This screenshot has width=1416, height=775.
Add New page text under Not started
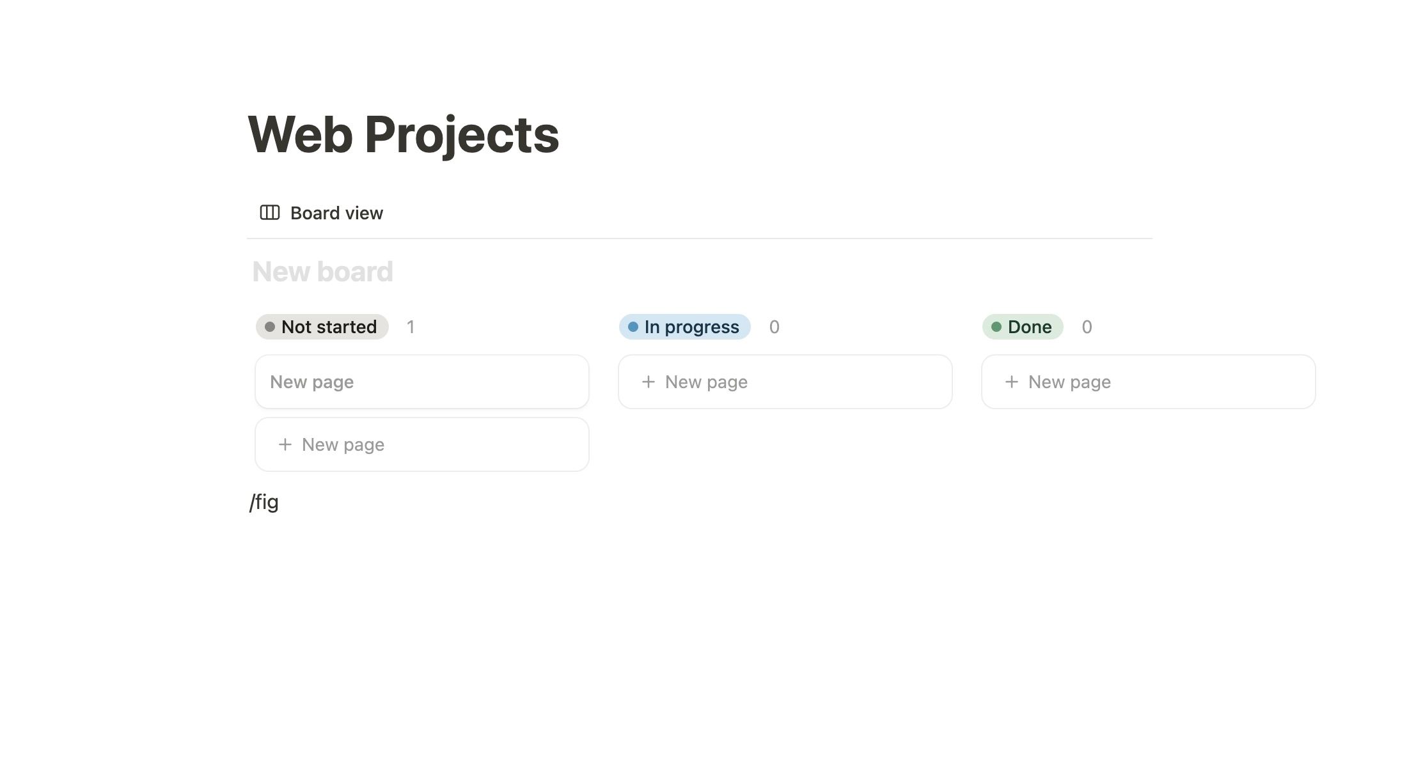coord(343,444)
